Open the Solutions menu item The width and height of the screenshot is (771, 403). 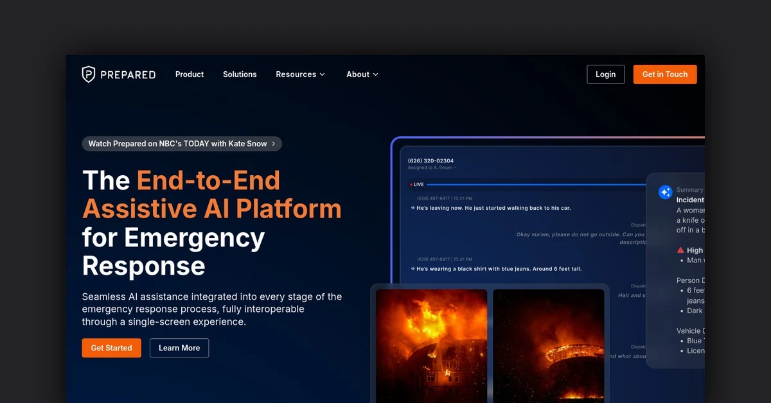[x=240, y=74]
